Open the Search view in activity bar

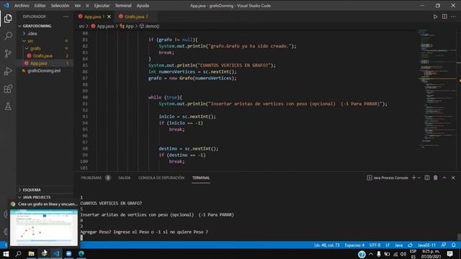coord(8,36)
